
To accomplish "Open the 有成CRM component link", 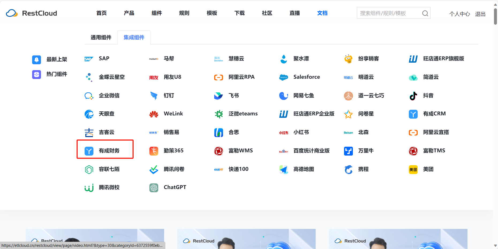I will pyautogui.click(x=434, y=114).
